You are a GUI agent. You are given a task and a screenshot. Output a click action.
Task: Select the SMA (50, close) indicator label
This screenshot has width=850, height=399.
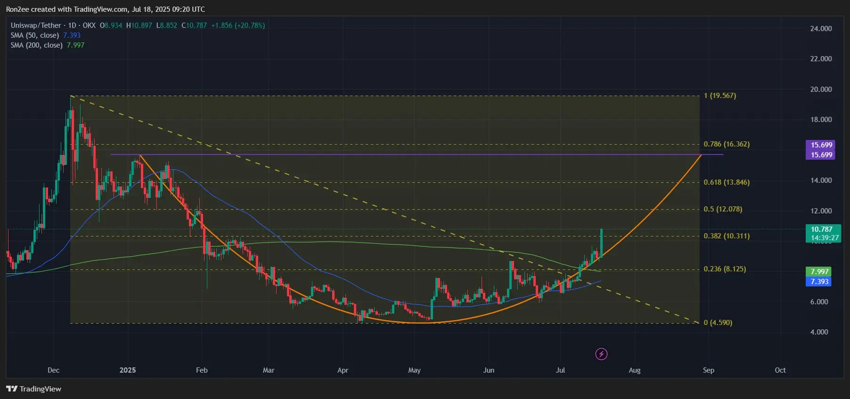[35, 35]
